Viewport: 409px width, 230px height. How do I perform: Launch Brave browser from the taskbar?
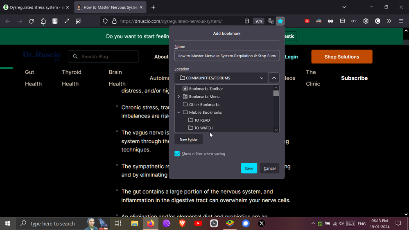(x=182, y=223)
